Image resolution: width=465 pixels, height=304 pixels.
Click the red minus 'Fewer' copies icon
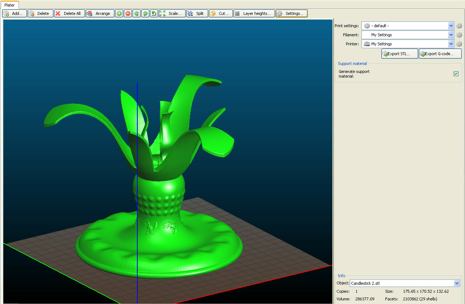[x=128, y=13]
